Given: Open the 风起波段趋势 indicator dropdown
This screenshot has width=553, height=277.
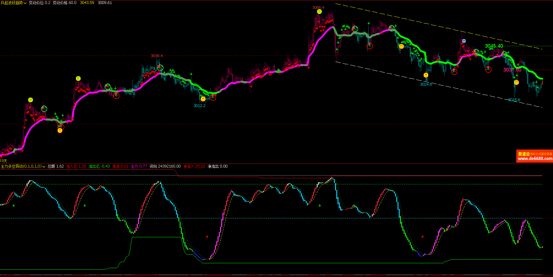Looking at the screenshot, I should tap(25, 3).
